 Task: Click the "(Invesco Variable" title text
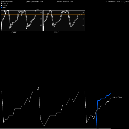pyautogui.click(x=63, y=2)
